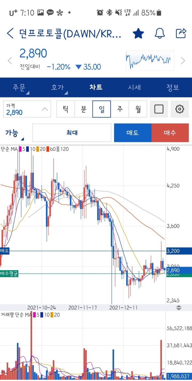Screen dimensions: 192x381
Task: Click the 1,988,037 current volume label
Action: pos(179,376)
